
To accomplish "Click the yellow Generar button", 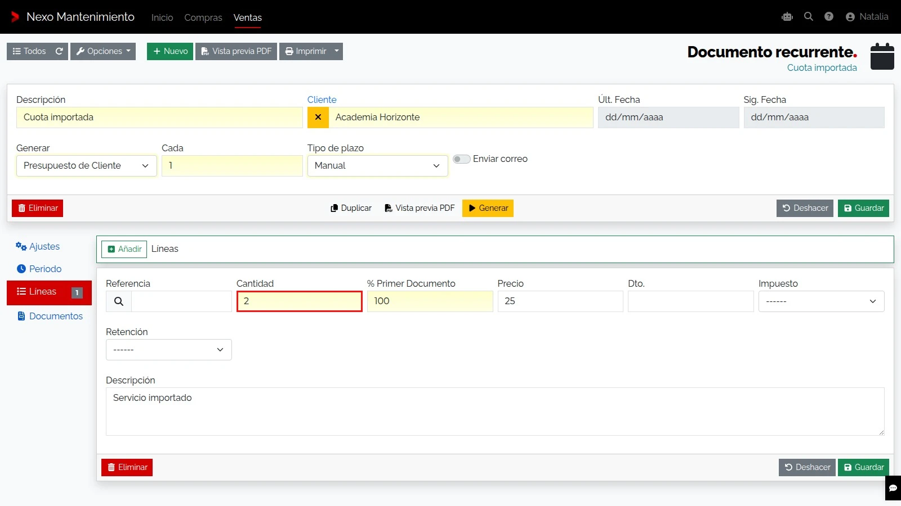I will click(488, 208).
